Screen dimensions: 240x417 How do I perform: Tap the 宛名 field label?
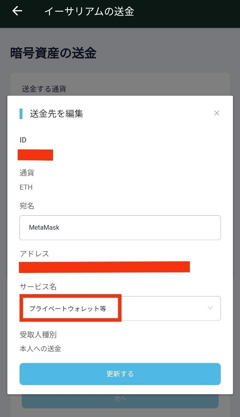pyautogui.click(x=26, y=206)
